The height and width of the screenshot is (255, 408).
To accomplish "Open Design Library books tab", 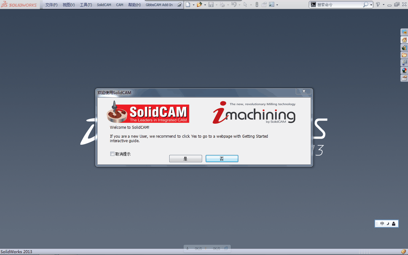I will click(404, 47).
